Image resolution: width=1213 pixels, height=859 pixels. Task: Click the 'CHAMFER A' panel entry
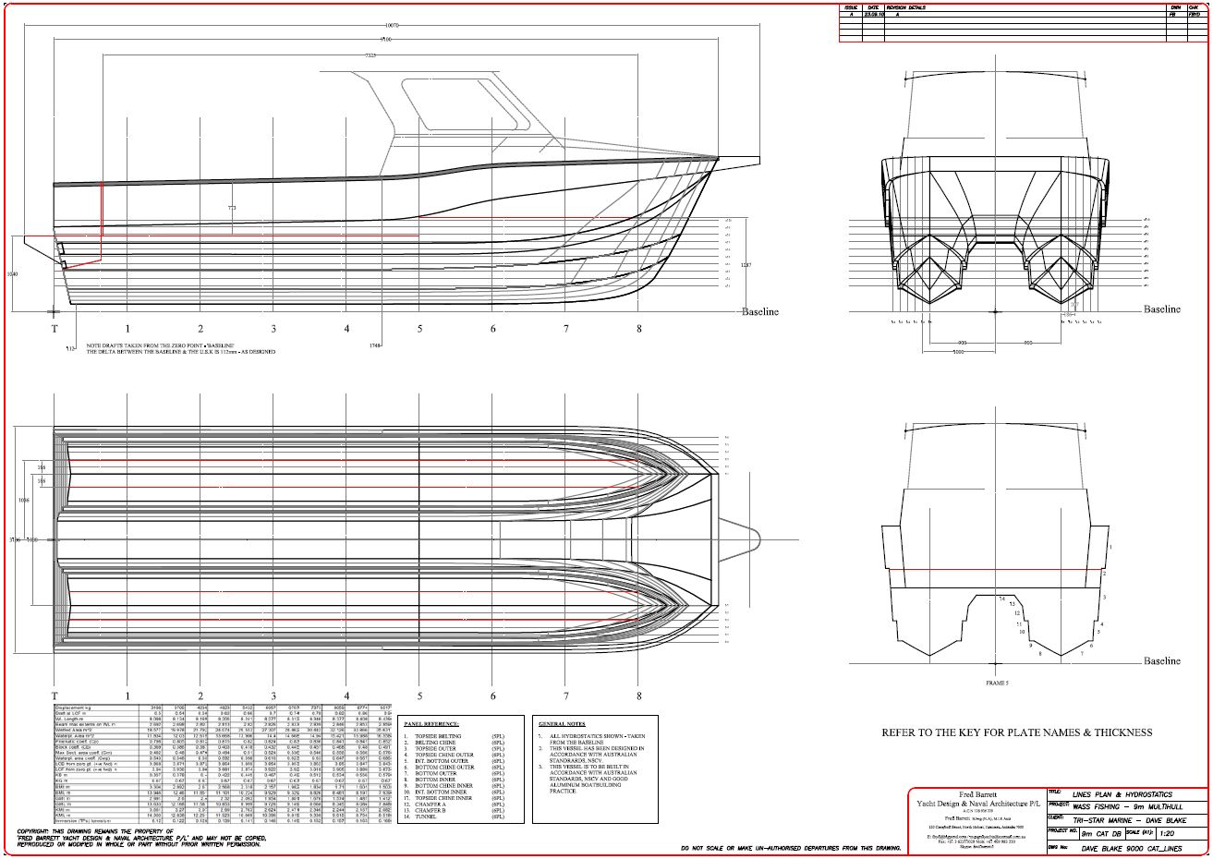pos(431,805)
